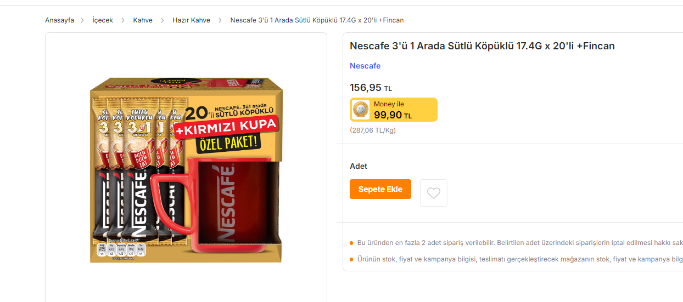Navigate to the Kahve breadcrumb category
The image size is (683, 302).
pos(143,20)
